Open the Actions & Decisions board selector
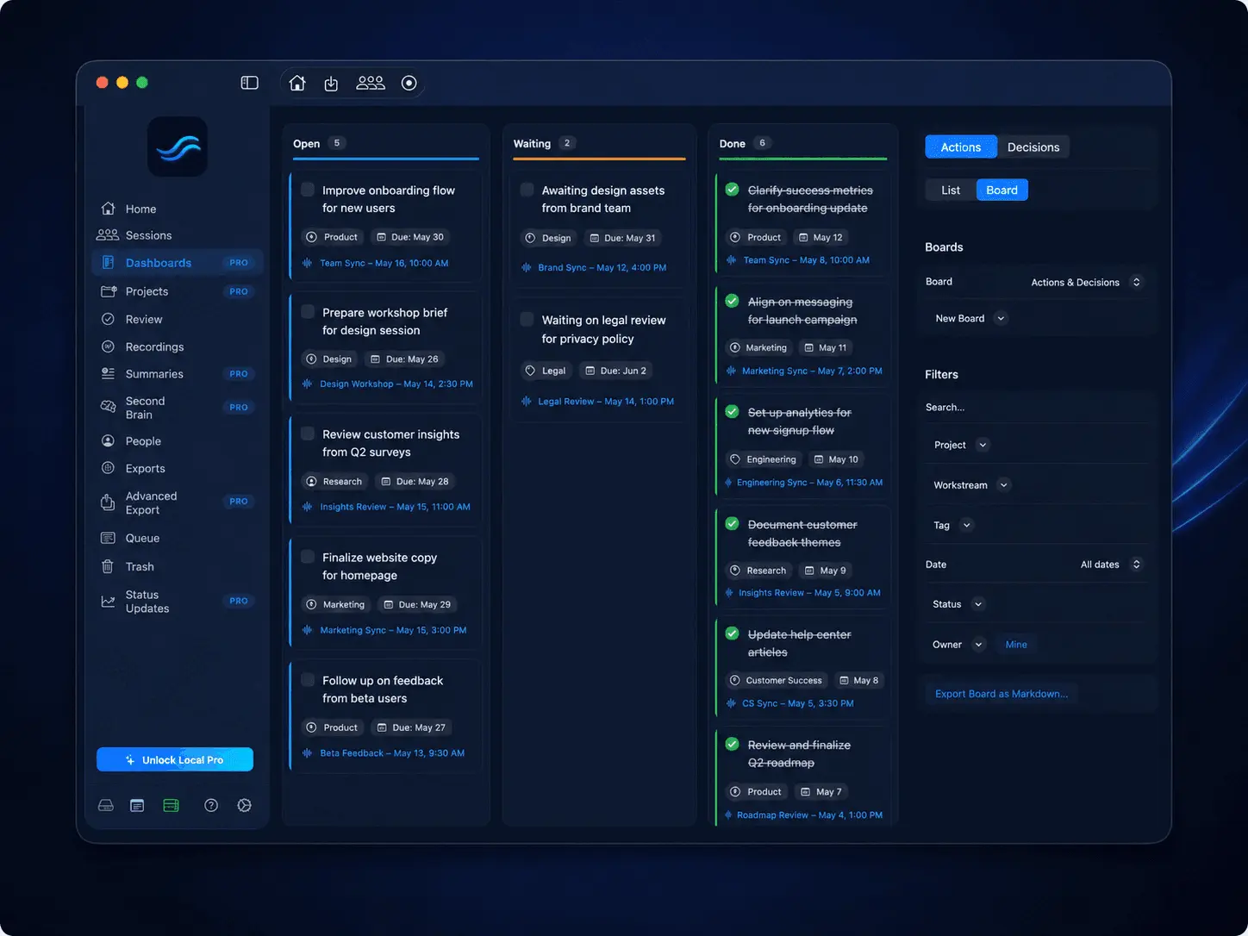This screenshot has height=936, width=1248. tap(1086, 282)
